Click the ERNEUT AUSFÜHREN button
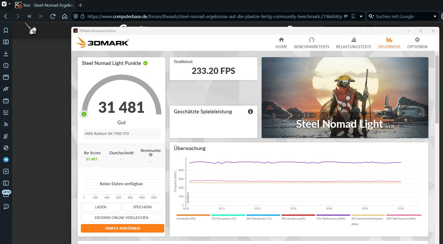The width and height of the screenshot is (443, 244). [x=122, y=228]
